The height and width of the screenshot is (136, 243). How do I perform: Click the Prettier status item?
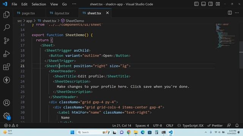(x=215, y=125)
